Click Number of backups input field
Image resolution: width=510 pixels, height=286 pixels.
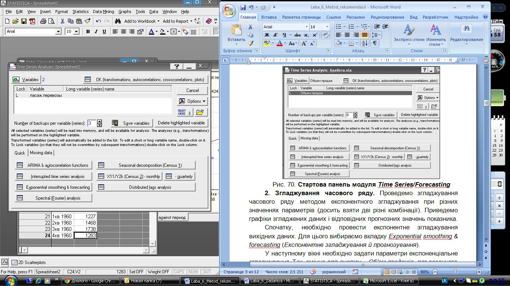pyautogui.click(x=91, y=123)
